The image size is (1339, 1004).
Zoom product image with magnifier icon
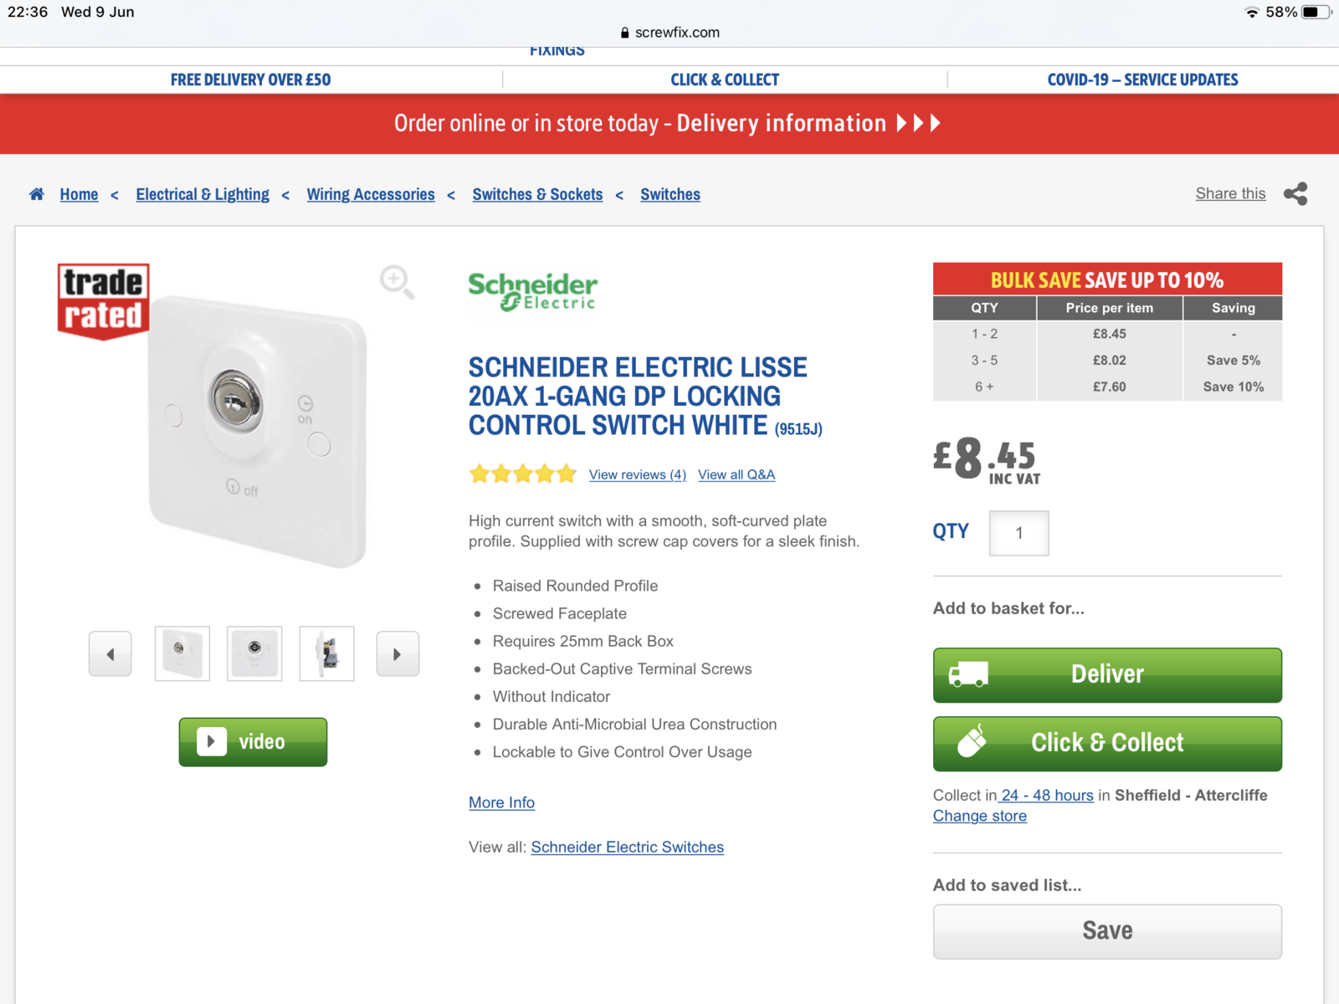pos(396,281)
